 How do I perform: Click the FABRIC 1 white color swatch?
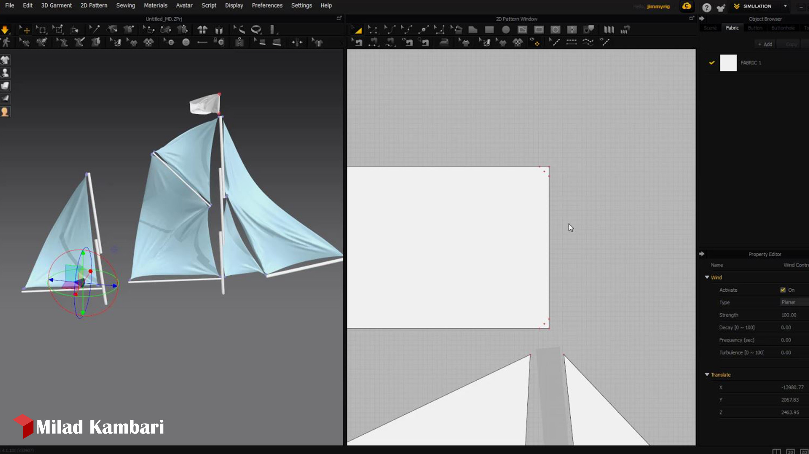point(728,63)
